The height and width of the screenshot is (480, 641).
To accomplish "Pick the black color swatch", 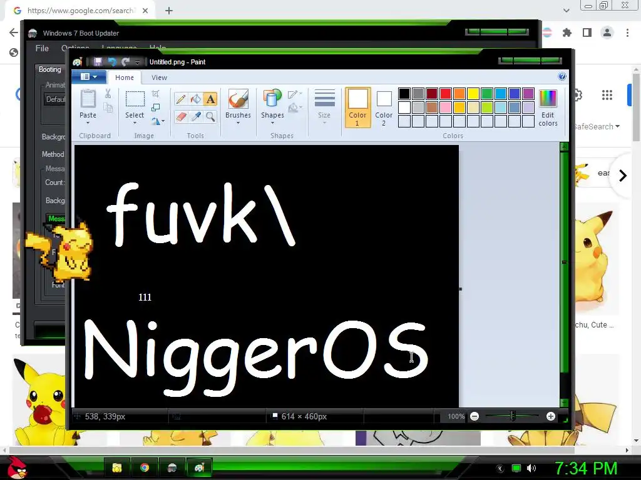I will pos(404,94).
